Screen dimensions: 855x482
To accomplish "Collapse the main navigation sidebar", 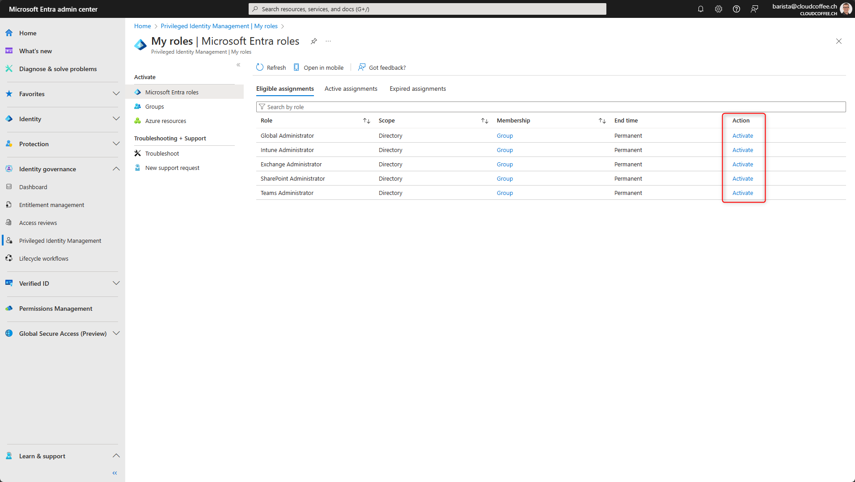I will pos(115,473).
